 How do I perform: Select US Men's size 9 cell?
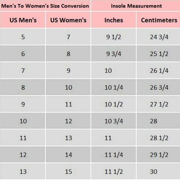[x=23, y=104]
